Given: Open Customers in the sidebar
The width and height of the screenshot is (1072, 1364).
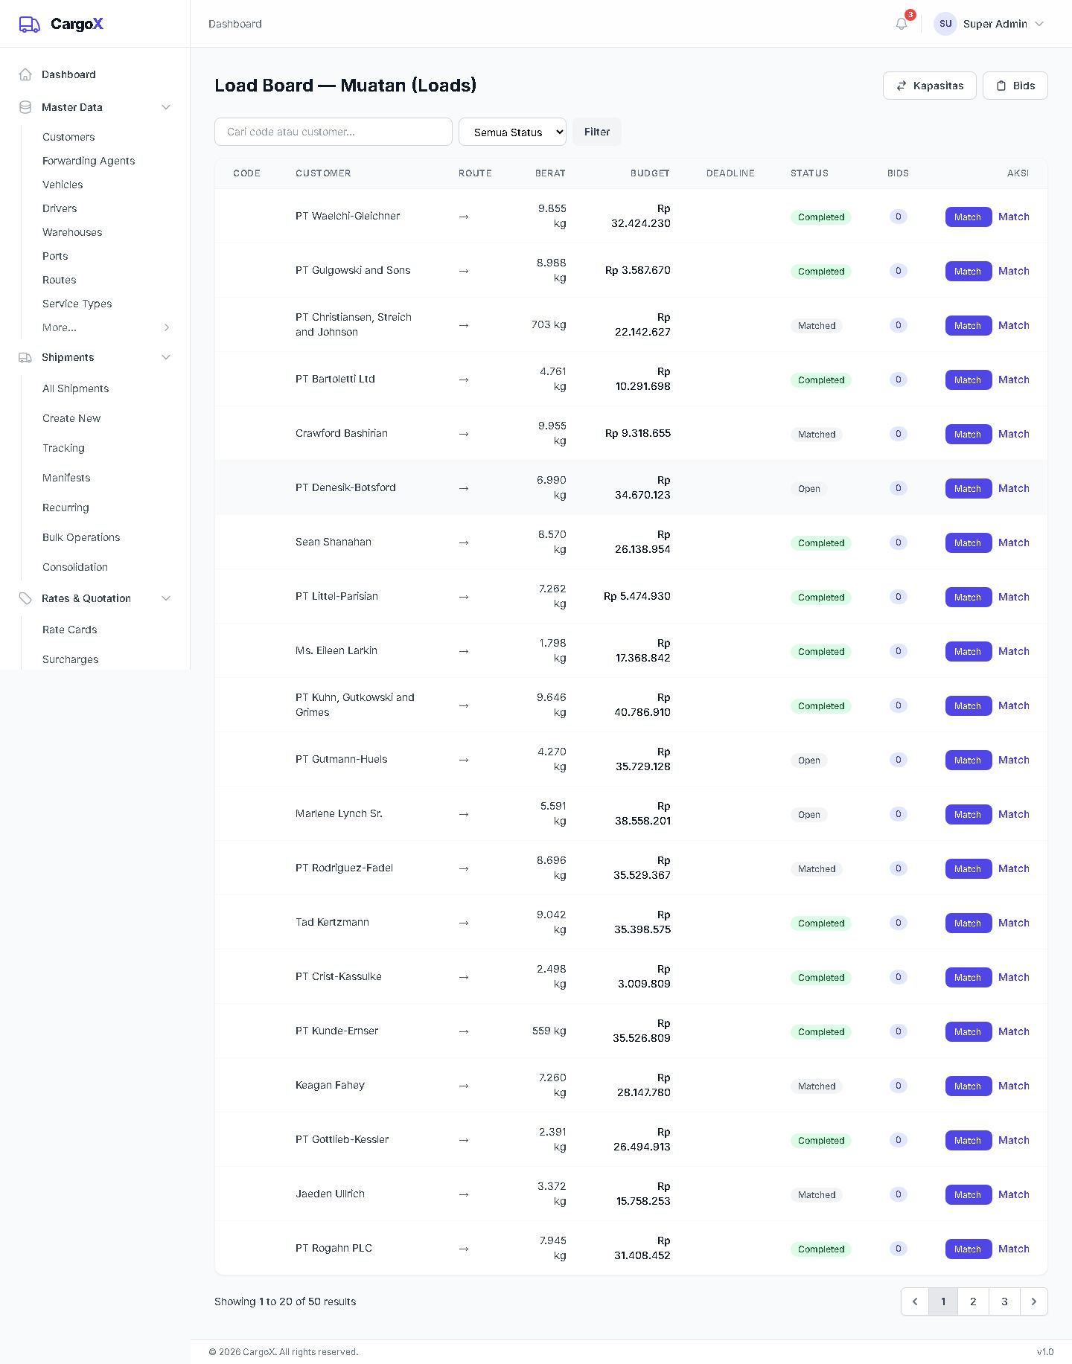Looking at the screenshot, I should (x=68, y=137).
